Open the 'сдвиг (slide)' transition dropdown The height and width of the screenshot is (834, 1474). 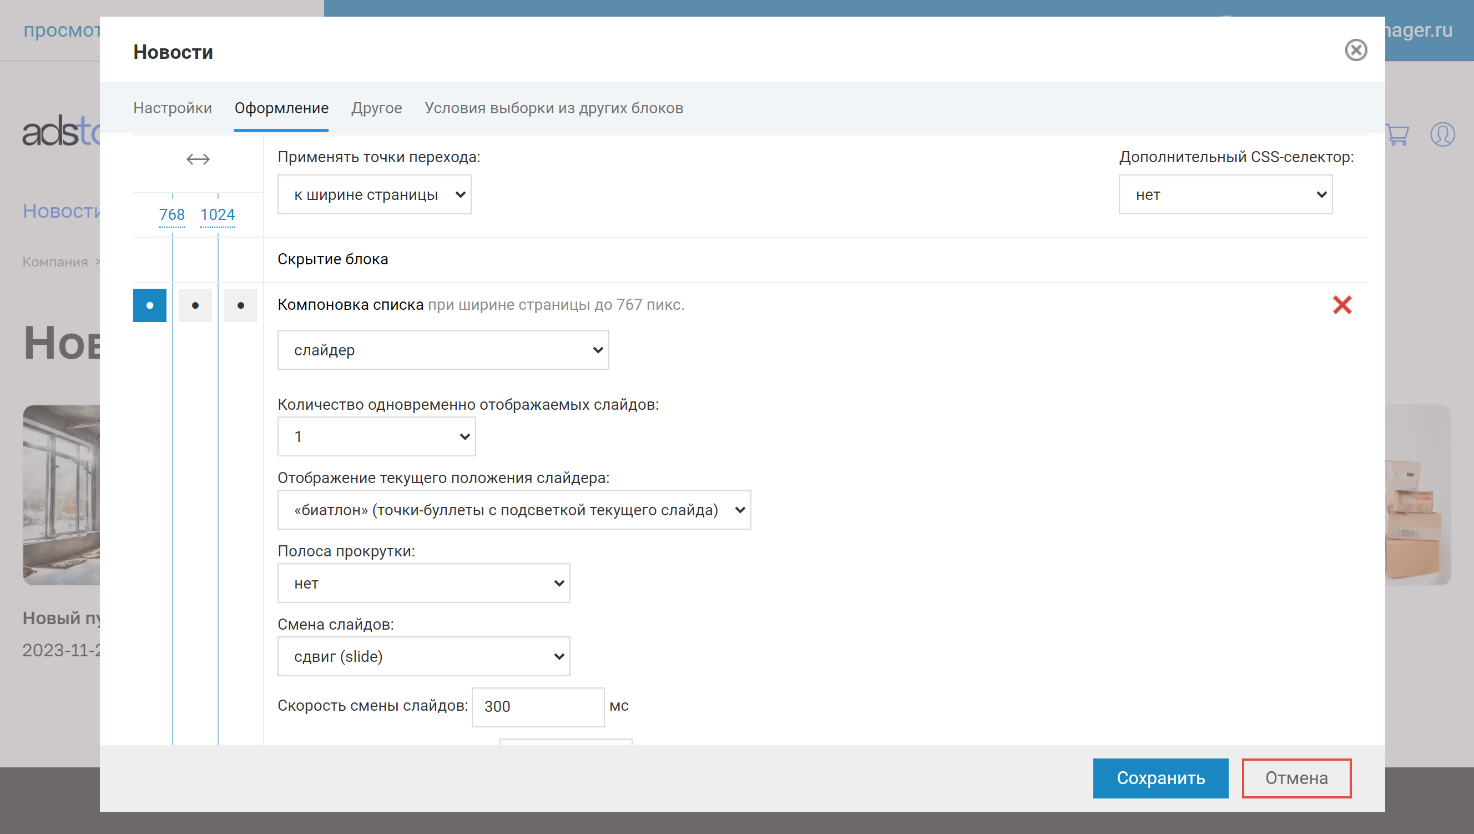[x=423, y=656]
